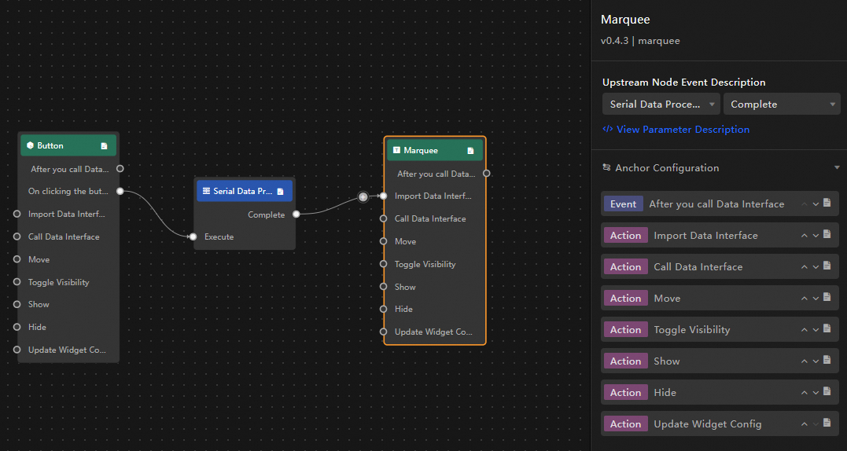Open document icon for Hide action row
The image size is (847, 451).
point(827,391)
